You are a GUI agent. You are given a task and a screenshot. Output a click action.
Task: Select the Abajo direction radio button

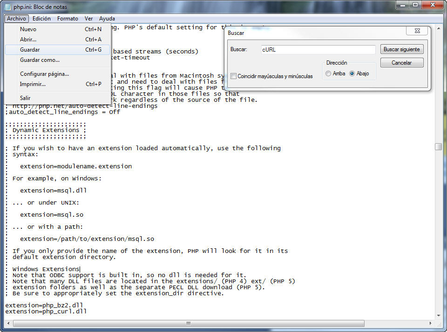(352, 73)
